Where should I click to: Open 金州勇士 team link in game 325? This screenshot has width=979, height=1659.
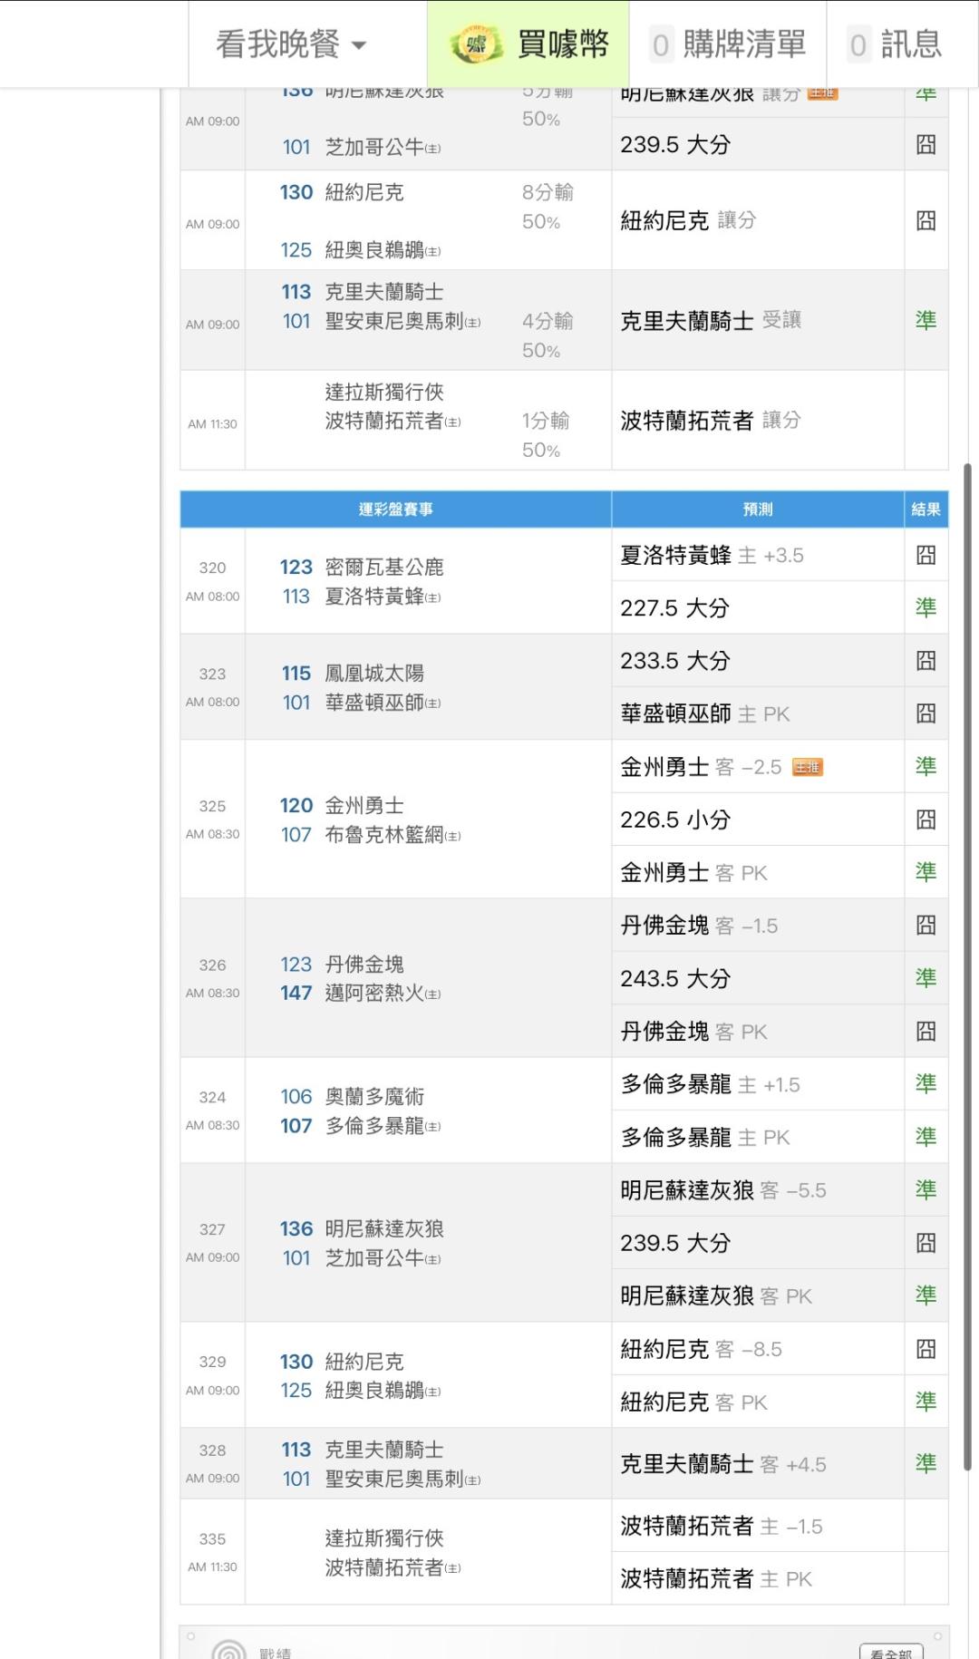tap(364, 806)
